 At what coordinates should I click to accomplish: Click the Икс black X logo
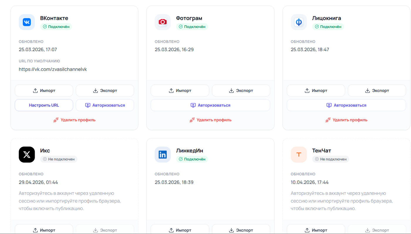(x=27, y=154)
